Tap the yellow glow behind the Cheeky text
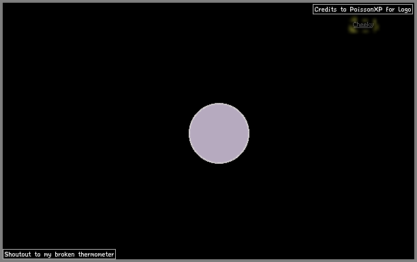Image resolution: width=417 pixels, height=262 pixels. point(363,25)
